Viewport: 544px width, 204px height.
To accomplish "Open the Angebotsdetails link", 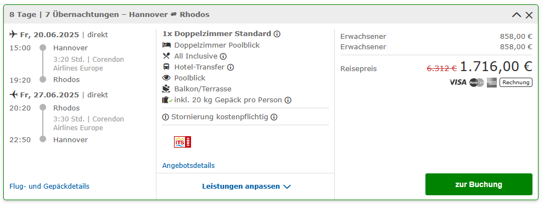I will click(x=188, y=166).
